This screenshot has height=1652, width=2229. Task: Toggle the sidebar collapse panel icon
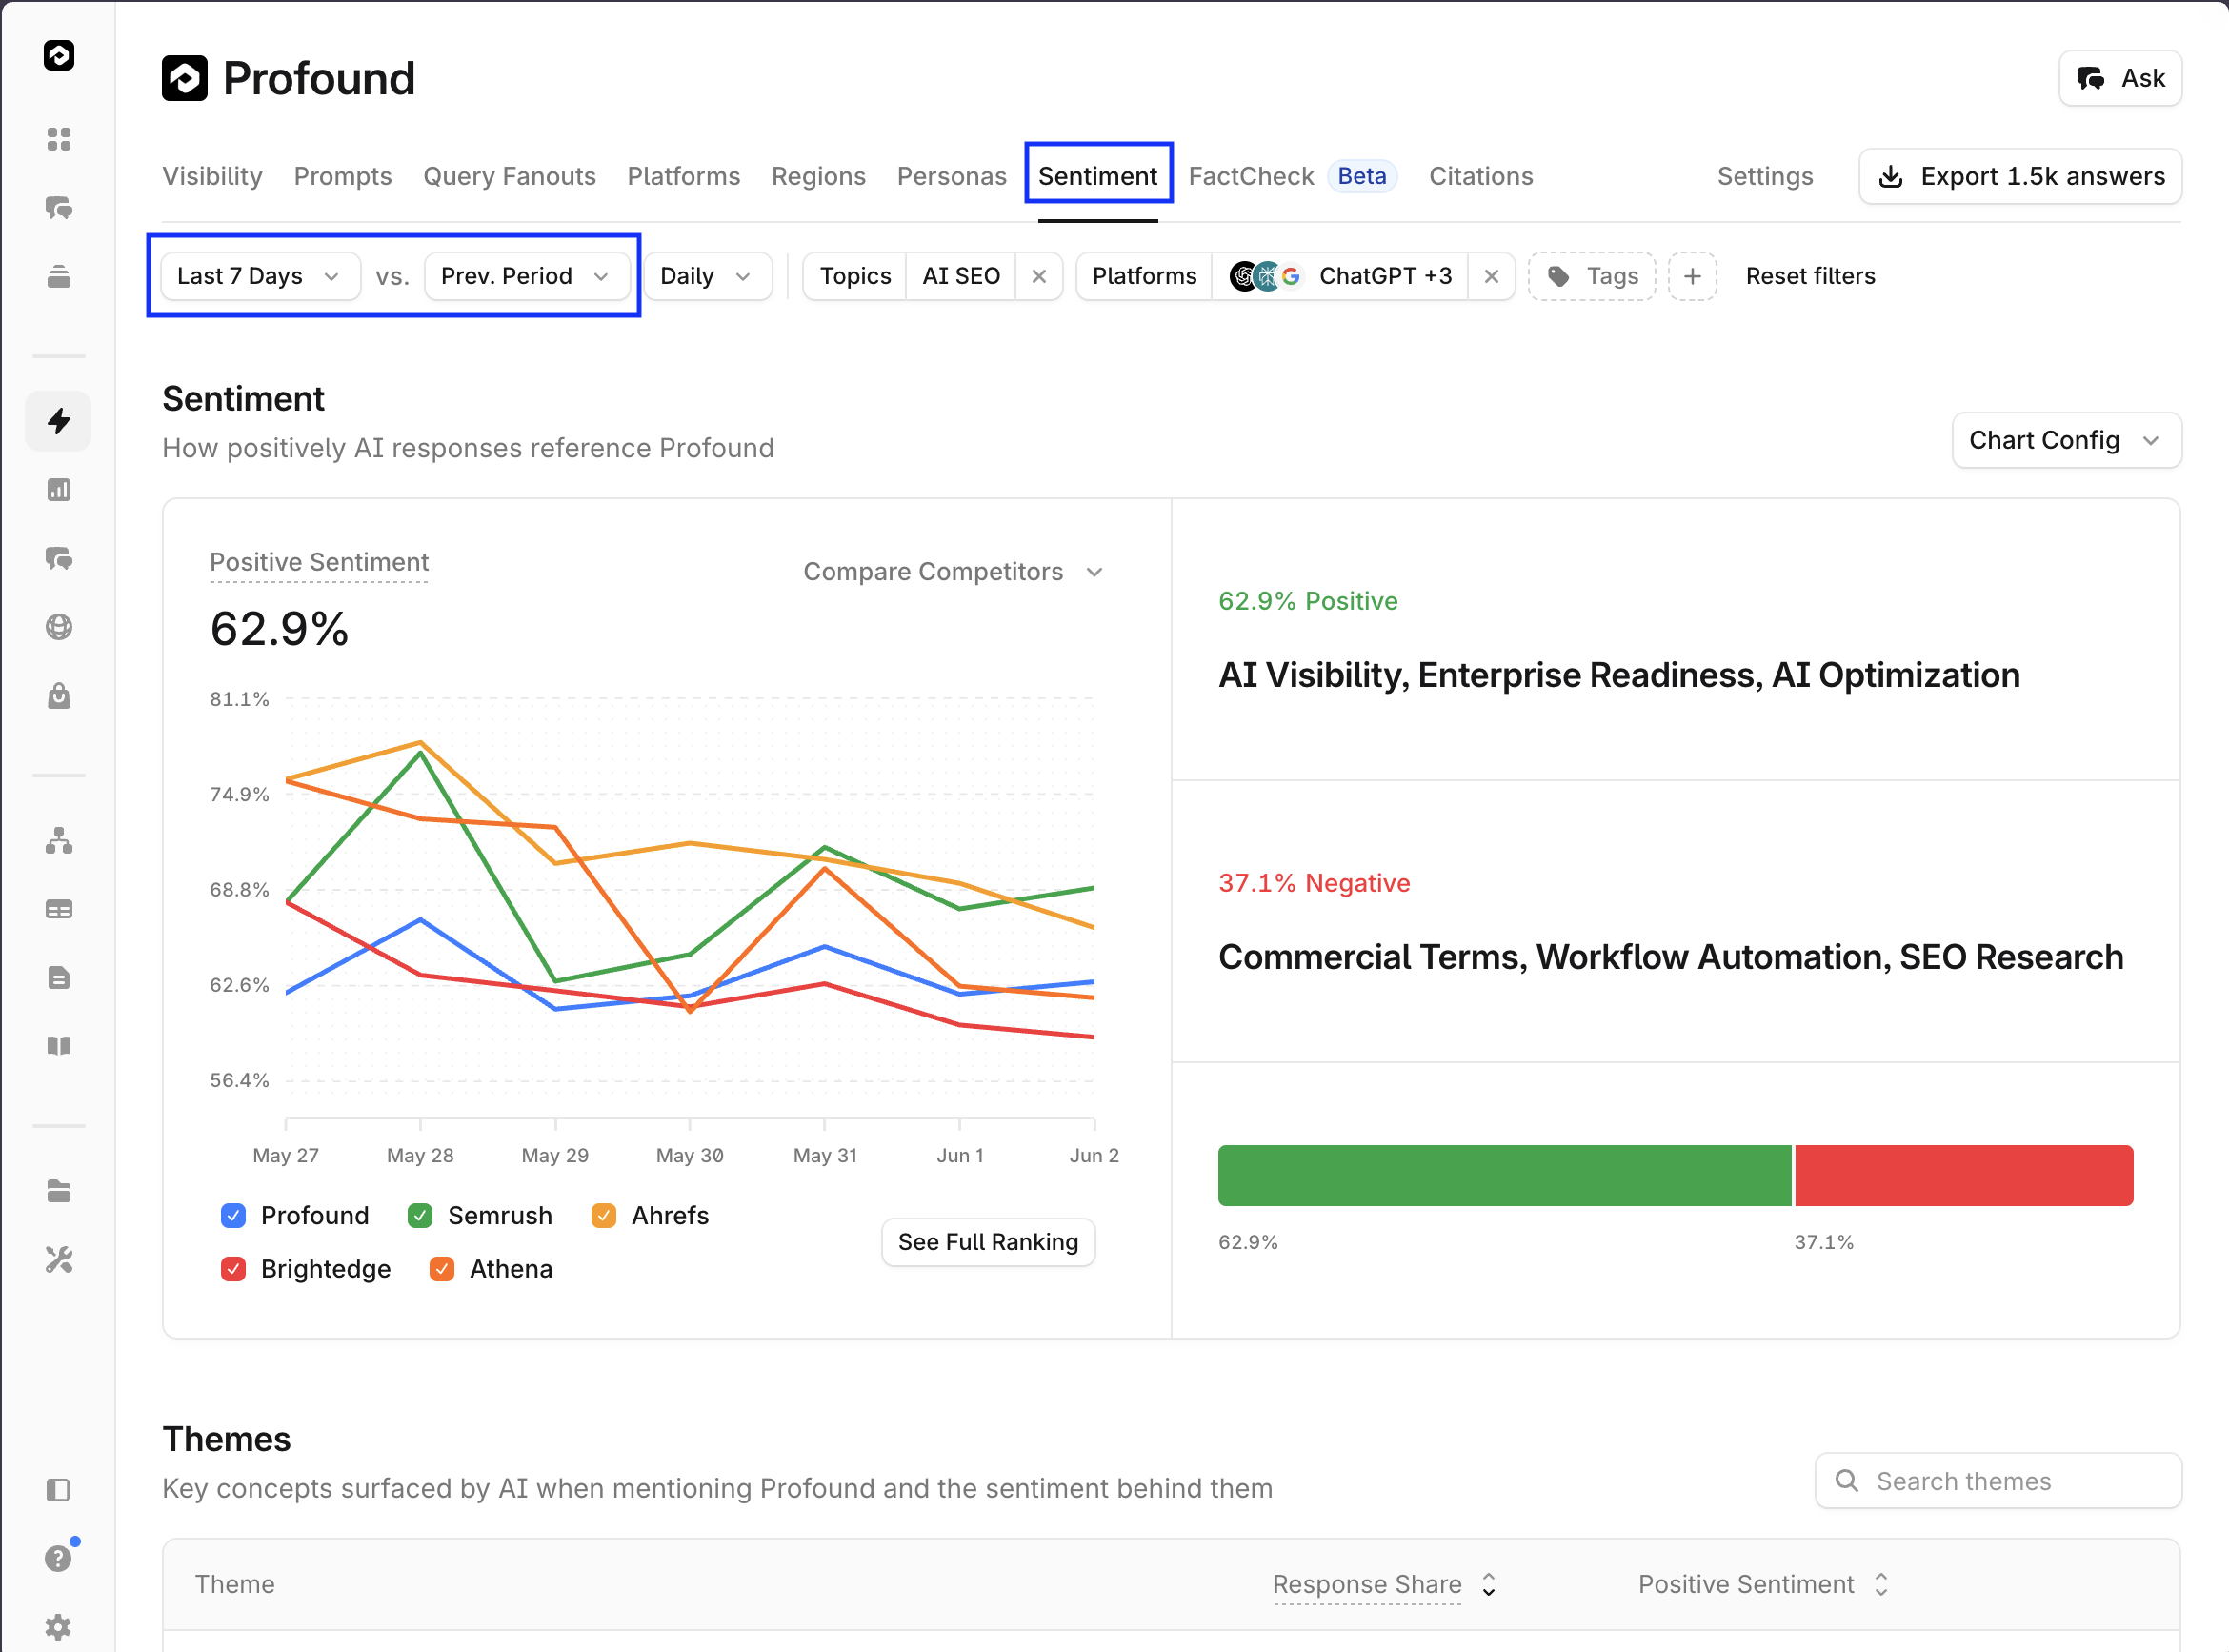pyautogui.click(x=59, y=1490)
